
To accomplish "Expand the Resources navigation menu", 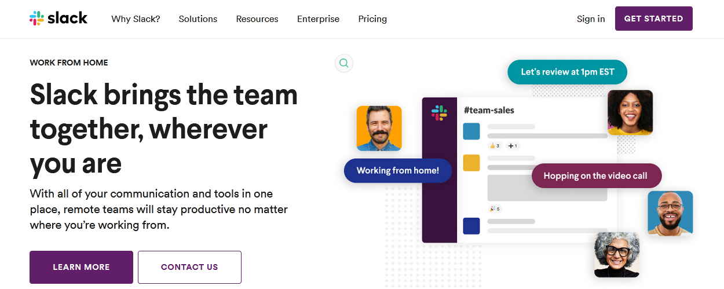I will (x=257, y=19).
